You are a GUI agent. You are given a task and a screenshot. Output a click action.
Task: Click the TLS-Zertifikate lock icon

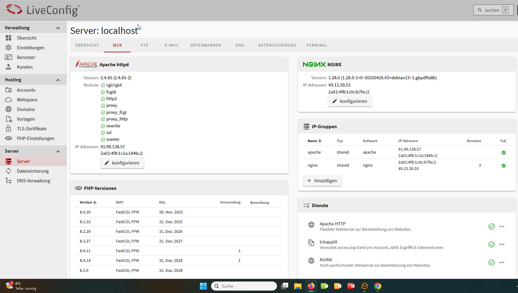(x=8, y=129)
